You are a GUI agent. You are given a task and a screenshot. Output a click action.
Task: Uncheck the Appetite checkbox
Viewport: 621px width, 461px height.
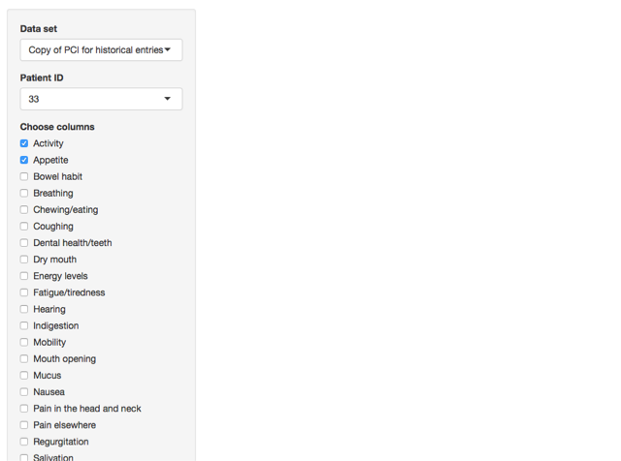24,160
